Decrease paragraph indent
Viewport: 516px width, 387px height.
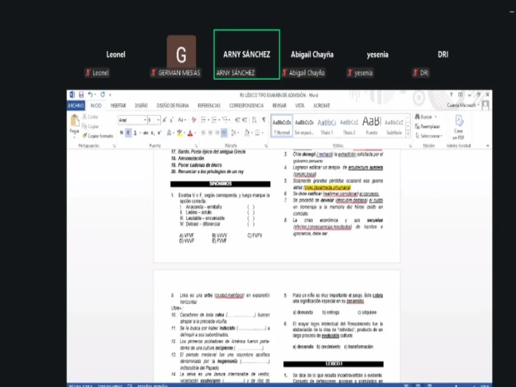(x=238, y=120)
